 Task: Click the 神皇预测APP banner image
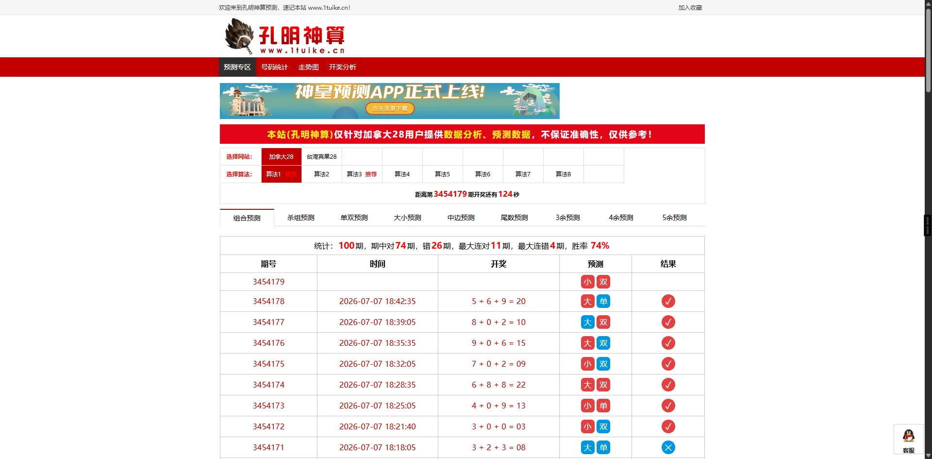[390, 101]
